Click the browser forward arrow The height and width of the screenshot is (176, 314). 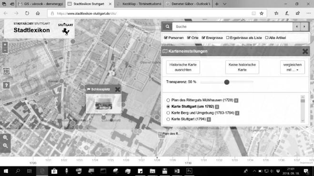tap(16, 13)
